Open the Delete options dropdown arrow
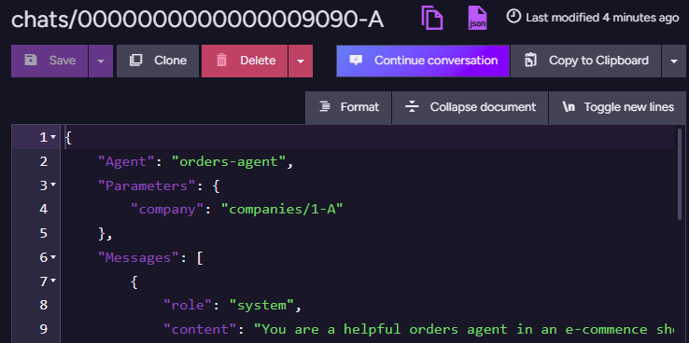689x343 pixels. [x=301, y=61]
